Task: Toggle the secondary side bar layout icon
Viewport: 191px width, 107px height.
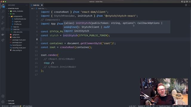Action: point(187,1)
